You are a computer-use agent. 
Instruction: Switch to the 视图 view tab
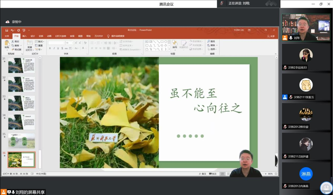coord(80,36)
